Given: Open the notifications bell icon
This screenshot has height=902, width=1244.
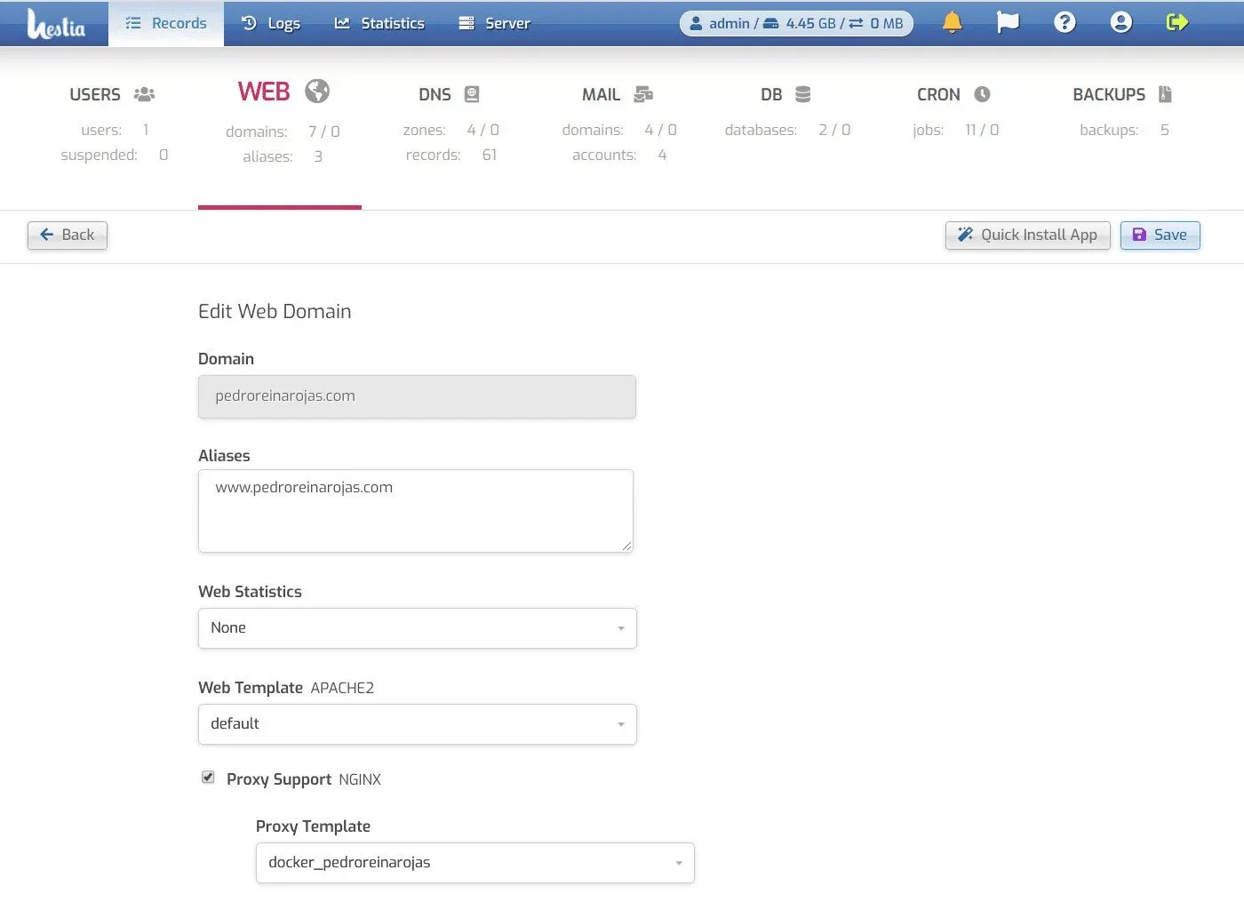Looking at the screenshot, I should [952, 23].
